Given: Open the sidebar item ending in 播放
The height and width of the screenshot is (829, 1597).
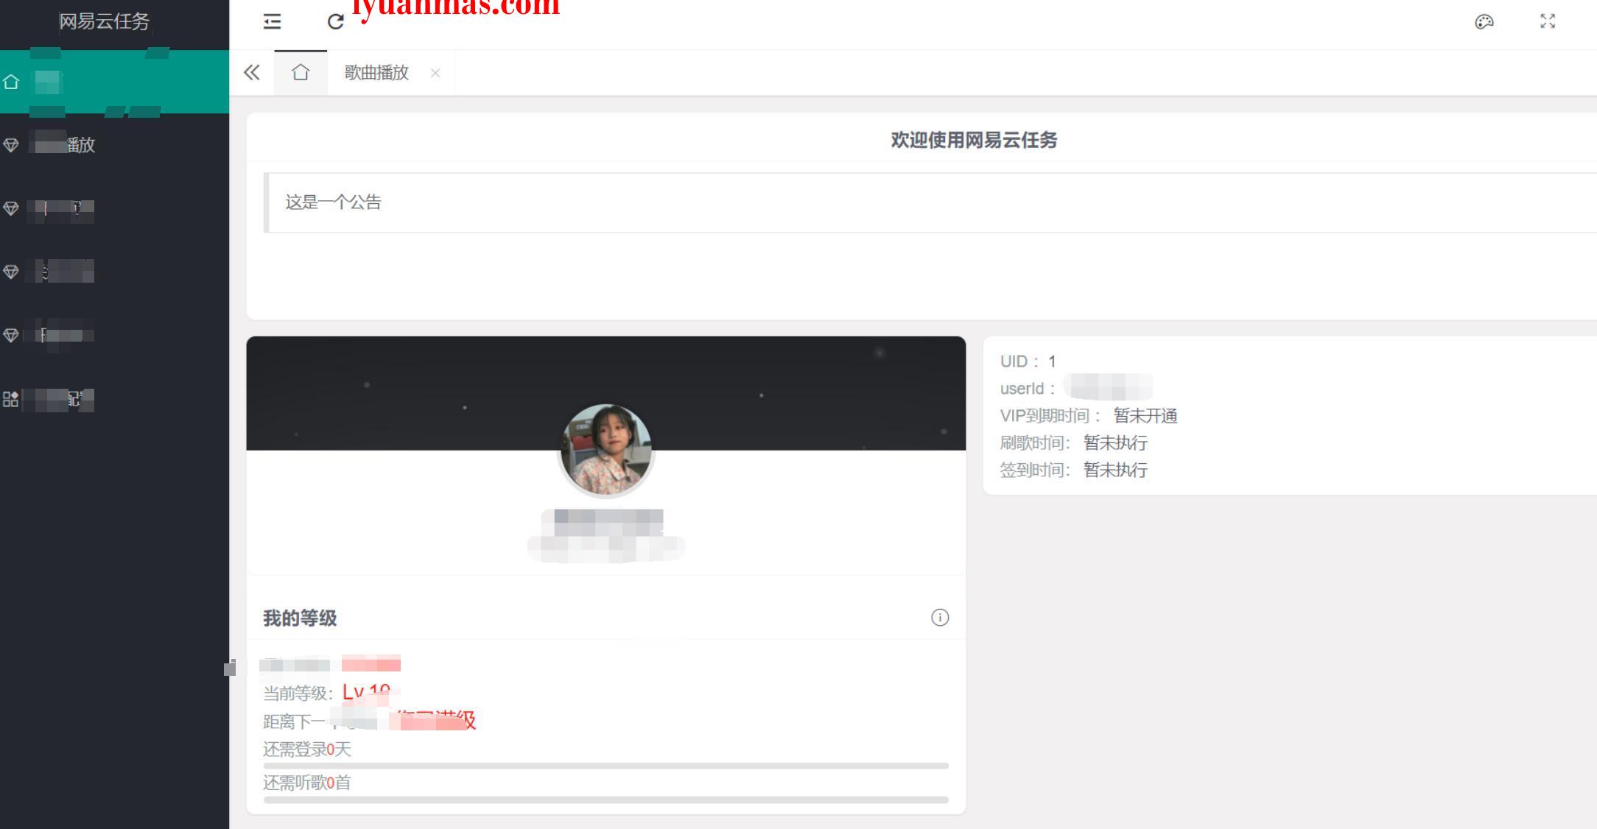Looking at the screenshot, I should tap(114, 145).
